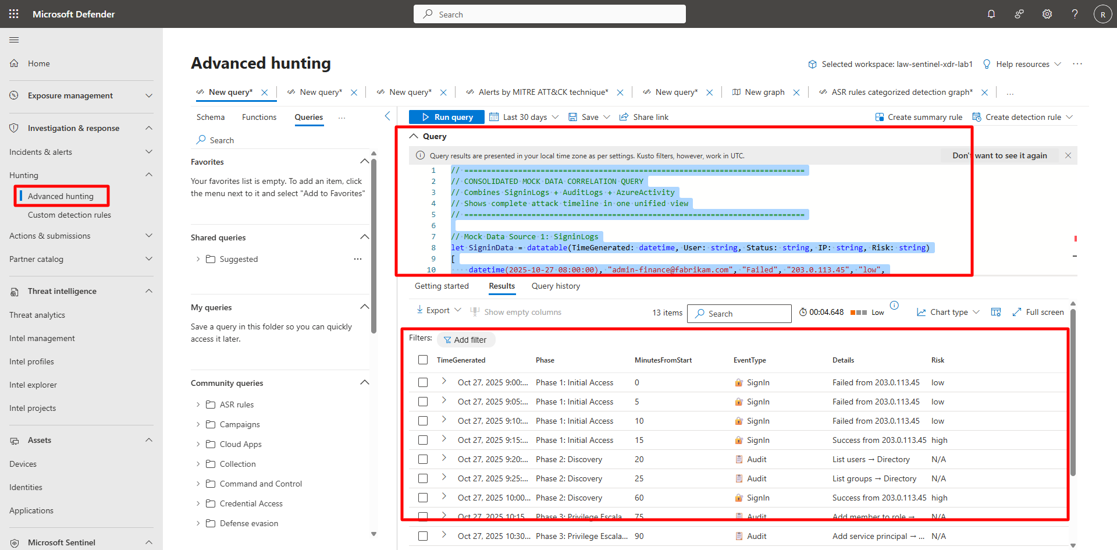Open more tabs ellipsis after query tabs
Screen dimensions: 1117x550
click(1010, 93)
